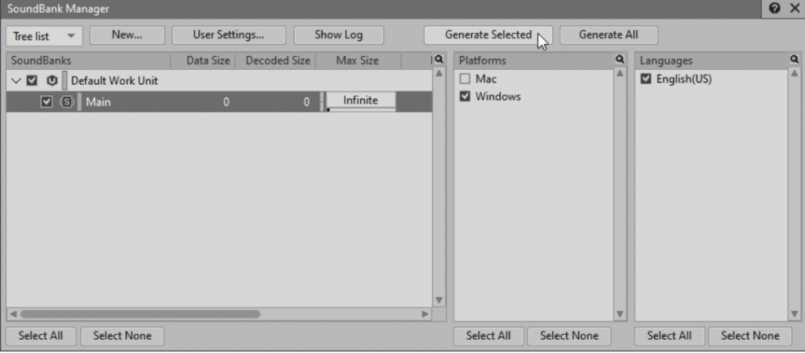The image size is (805, 353).
Task: Click the Show Log button
Action: (x=338, y=35)
